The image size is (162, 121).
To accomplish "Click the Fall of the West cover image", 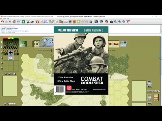I will [x=81, y=61].
